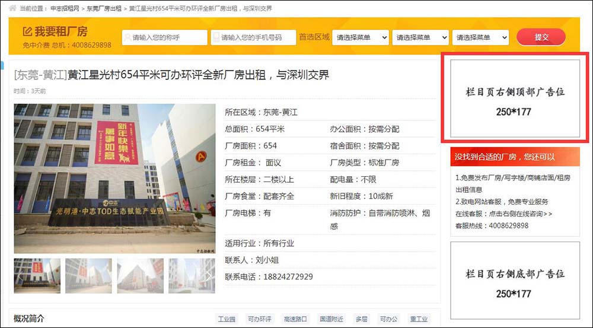
Task: Click the 新旧程度：10成新 text
Action: [x=362, y=196]
